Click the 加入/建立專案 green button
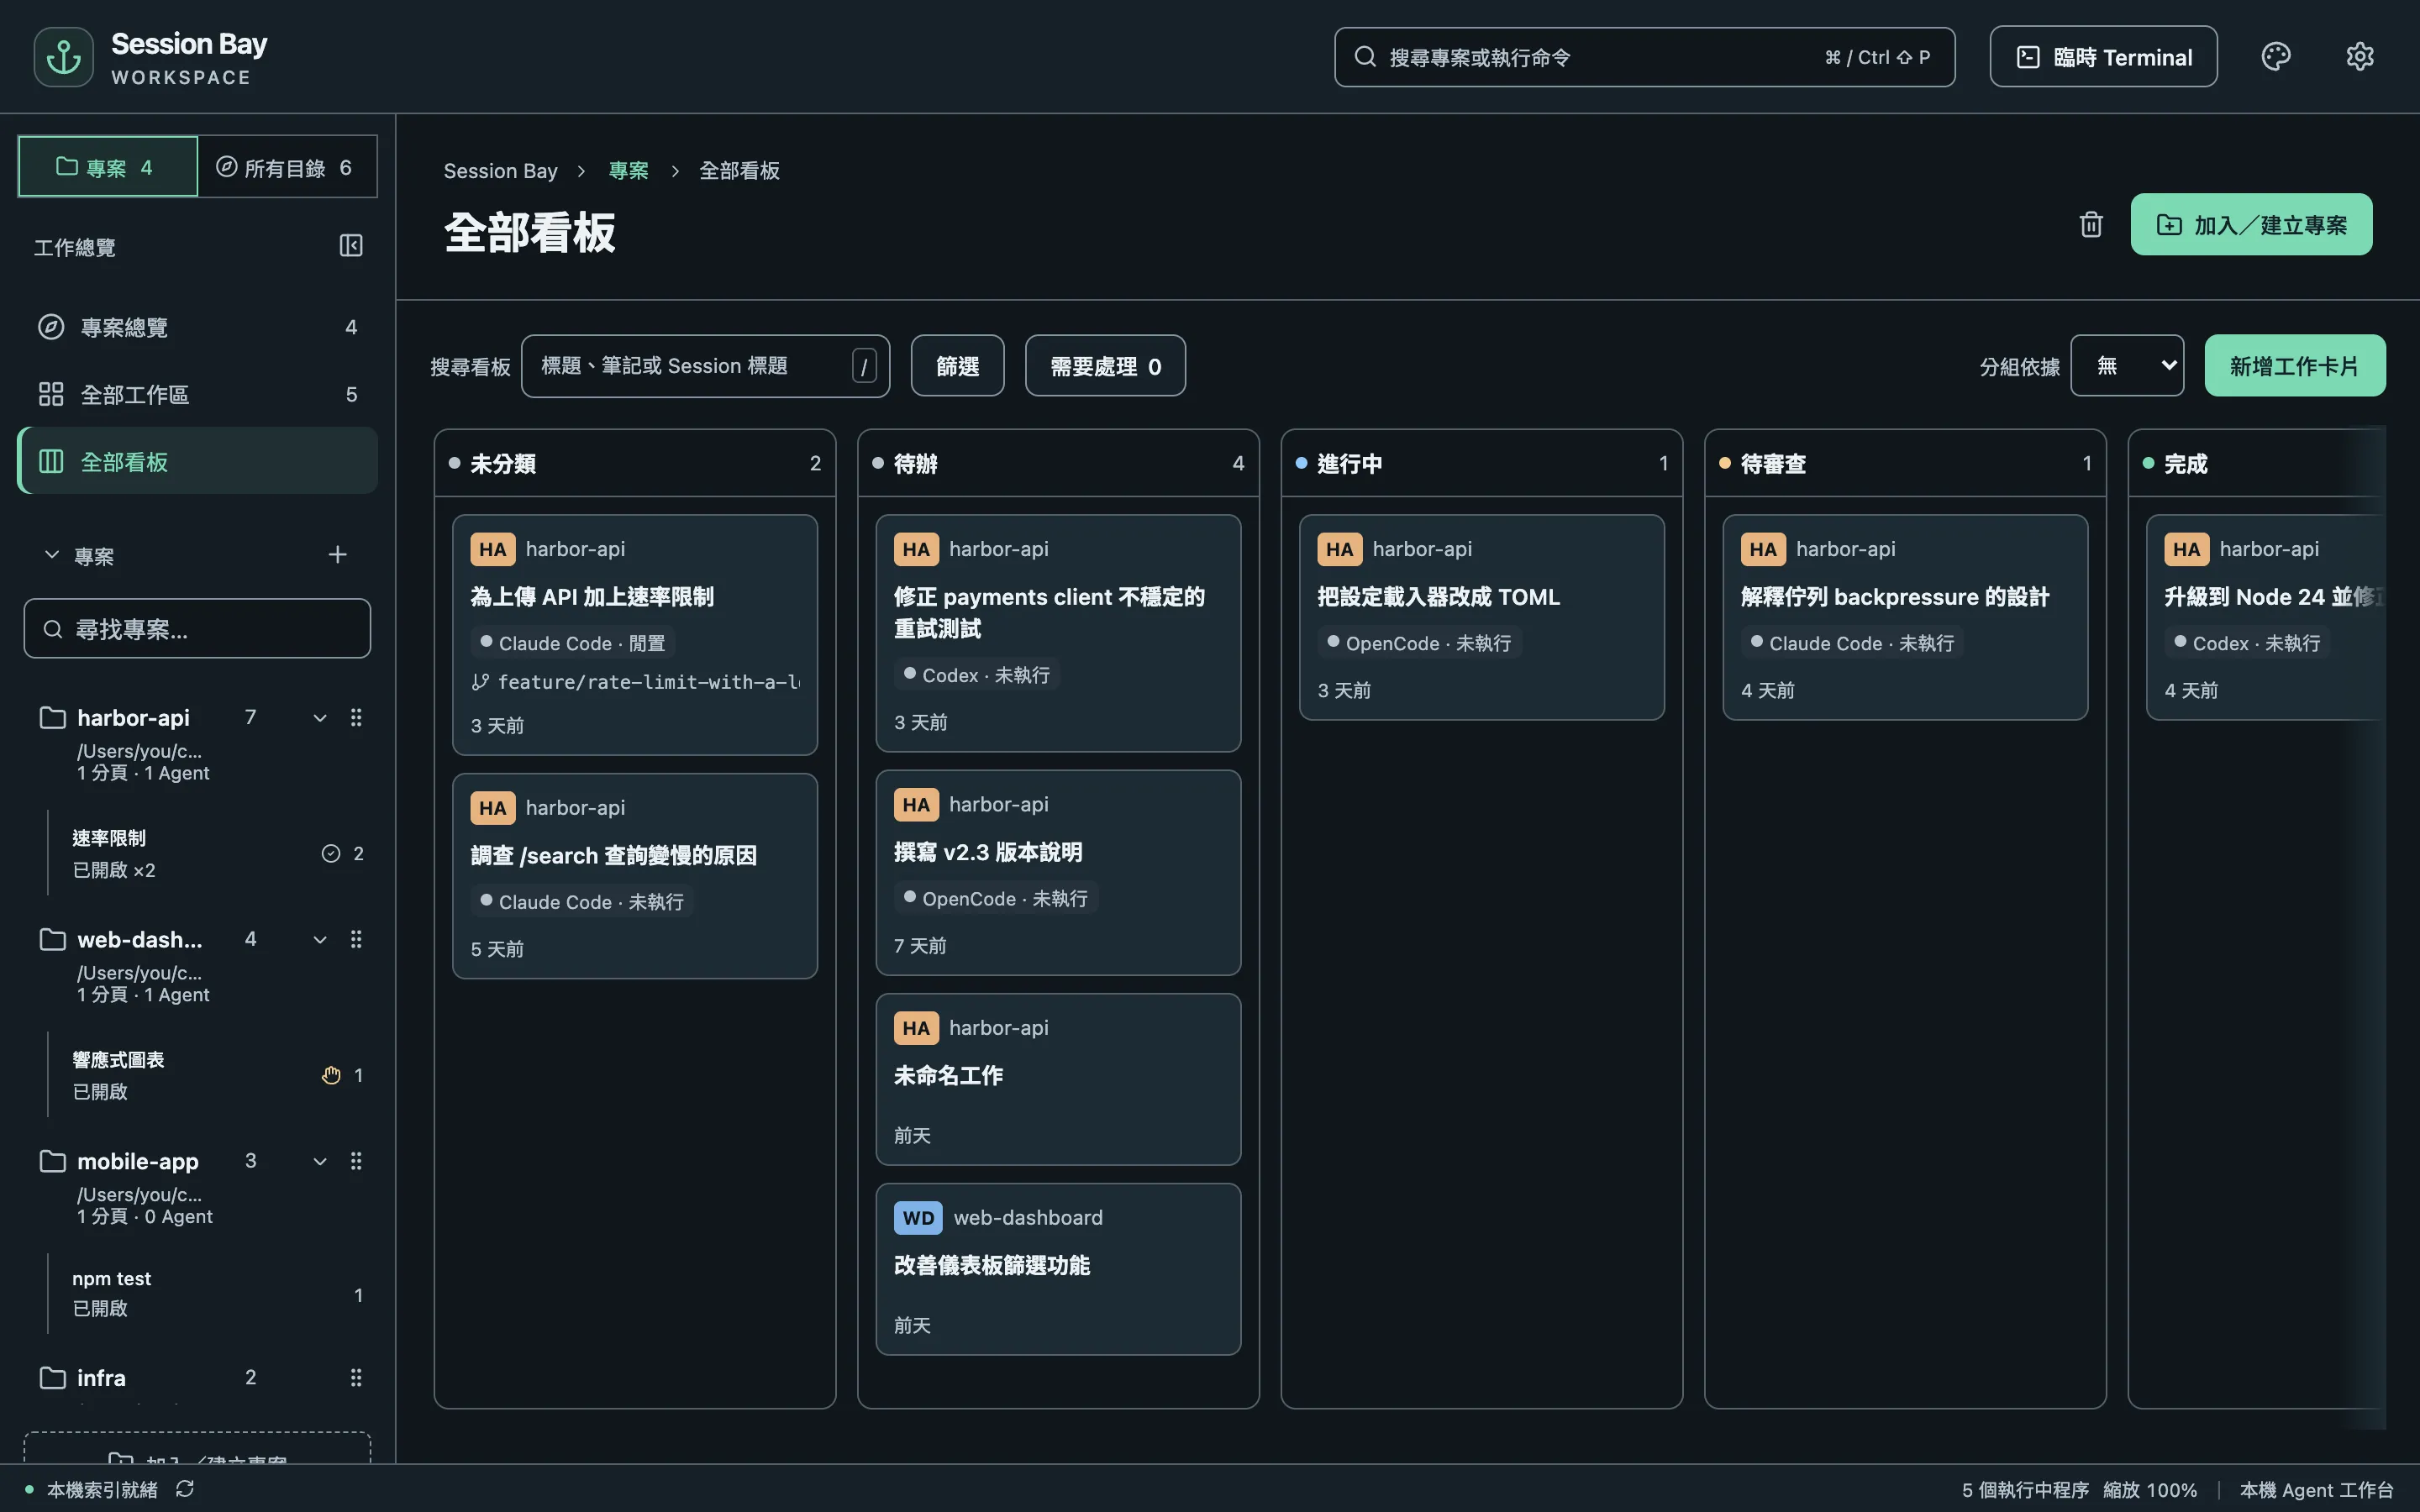2420x1512 pixels. pos(2251,224)
